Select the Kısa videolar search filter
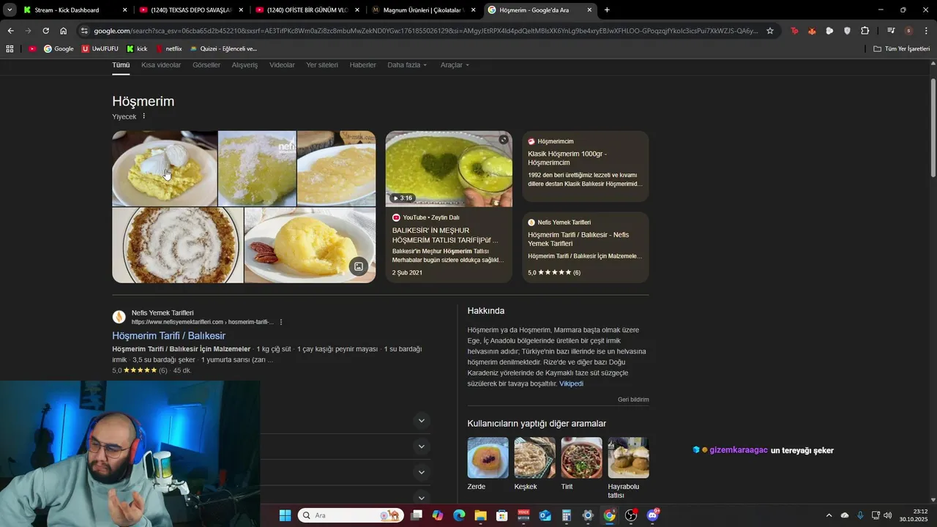The height and width of the screenshot is (527, 937). (161, 65)
